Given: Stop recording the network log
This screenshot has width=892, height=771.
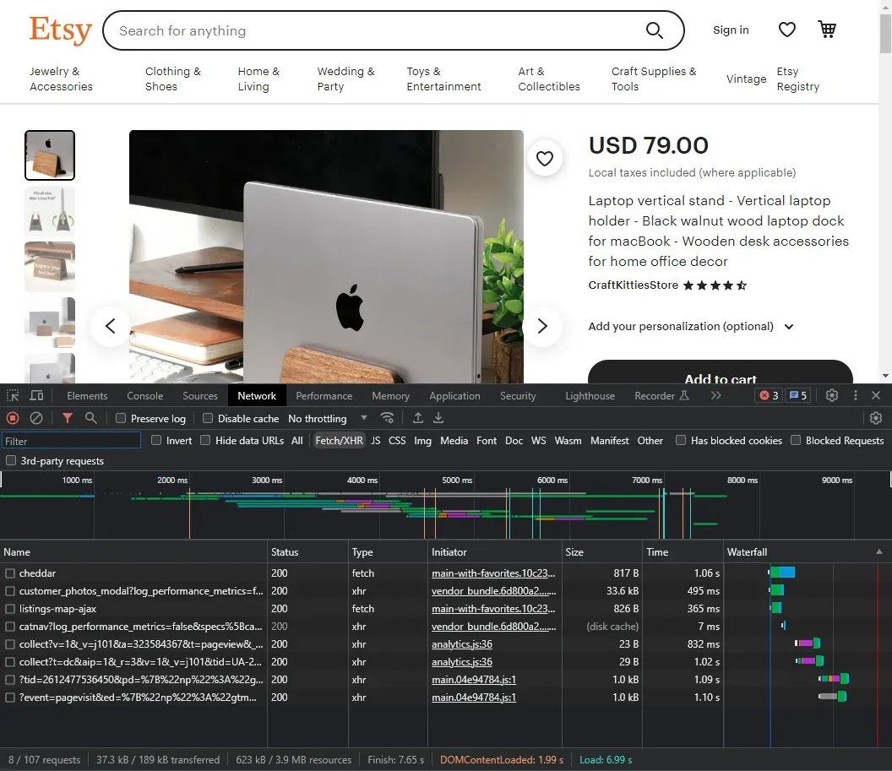Looking at the screenshot, I should [x=12, y=417].
